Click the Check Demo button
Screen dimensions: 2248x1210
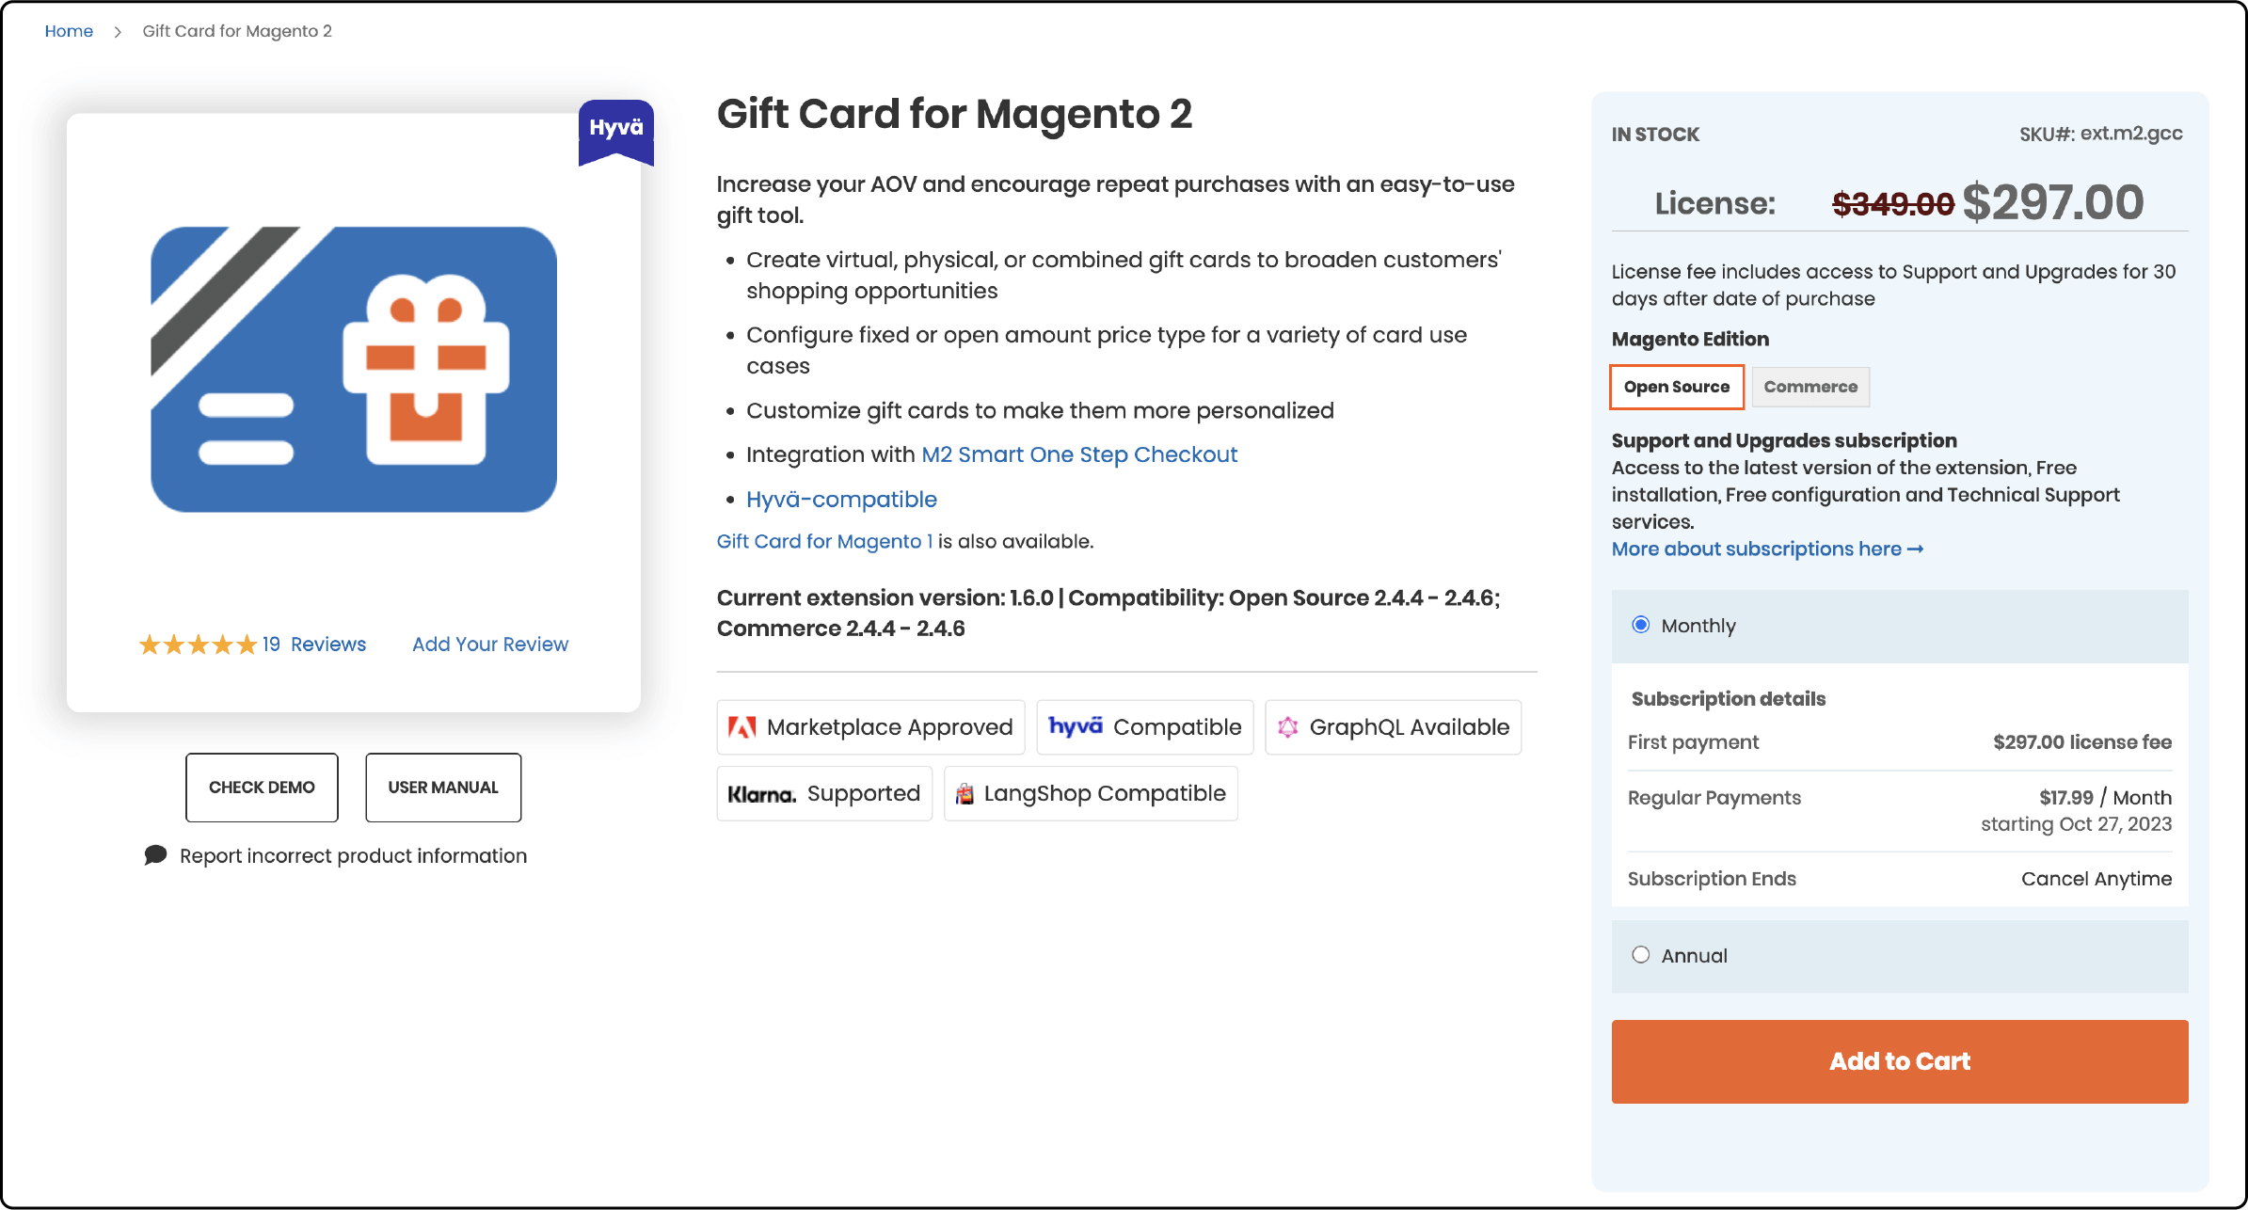(x=261, y=787)
